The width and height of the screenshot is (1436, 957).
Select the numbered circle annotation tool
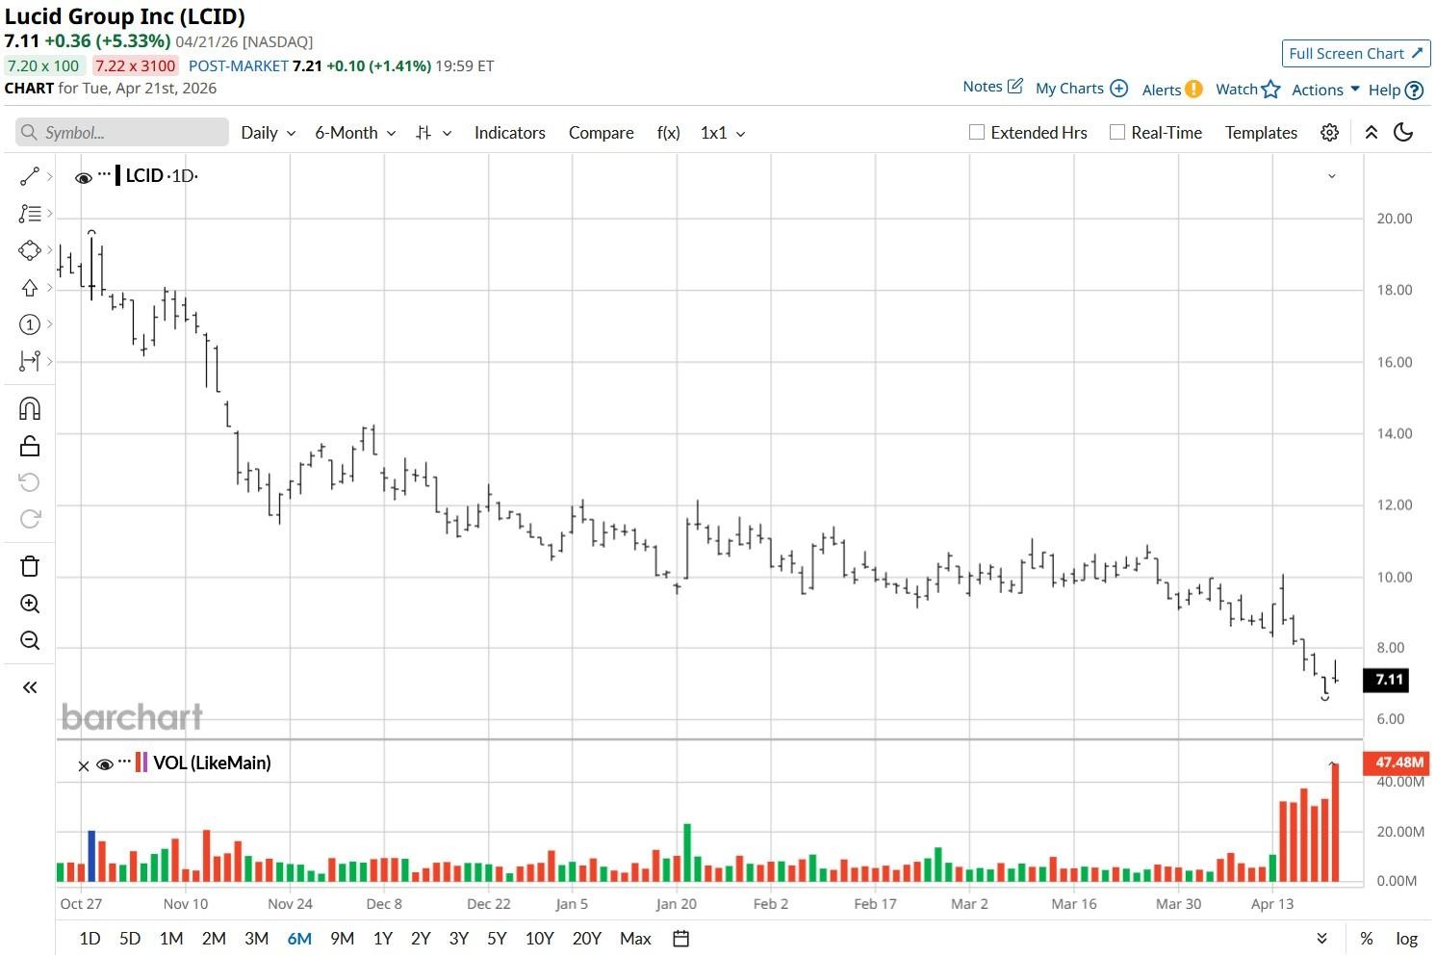tap(30, 324)
